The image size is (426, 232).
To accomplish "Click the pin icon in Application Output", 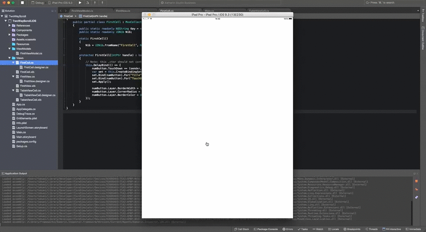I will (417, 197).
